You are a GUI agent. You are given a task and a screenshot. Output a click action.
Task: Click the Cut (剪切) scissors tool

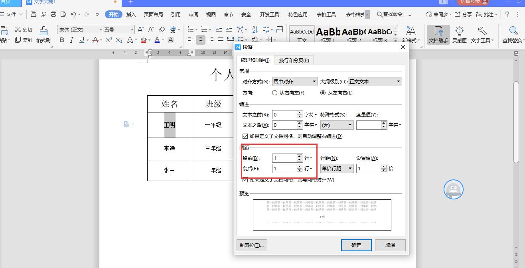pyautogui.click(x=24, y=30)
